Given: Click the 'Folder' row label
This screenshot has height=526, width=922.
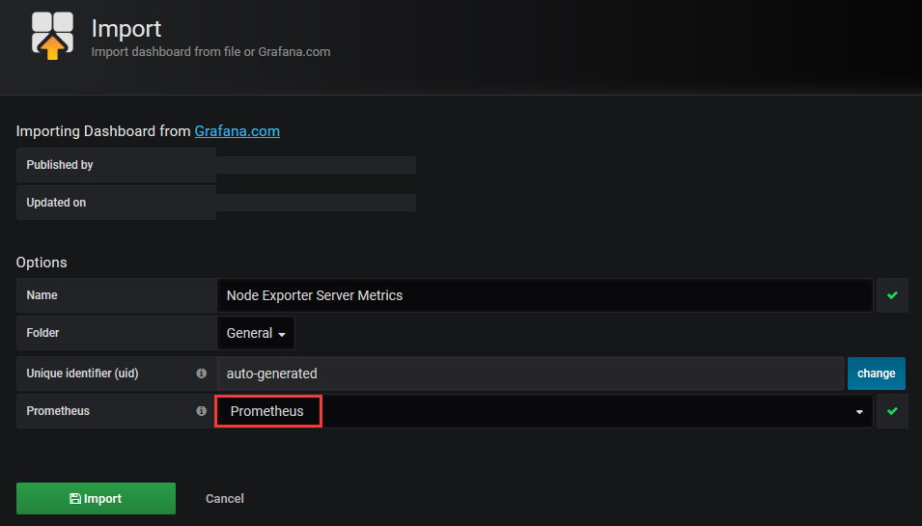Looking at the screenshot, I should (x=42, y=333).
